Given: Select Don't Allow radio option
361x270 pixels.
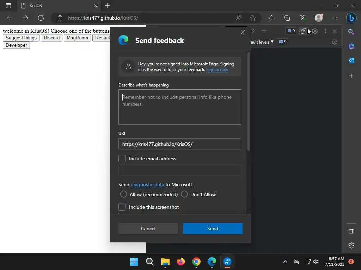Looking at the screenshot, I should [184, 194].
